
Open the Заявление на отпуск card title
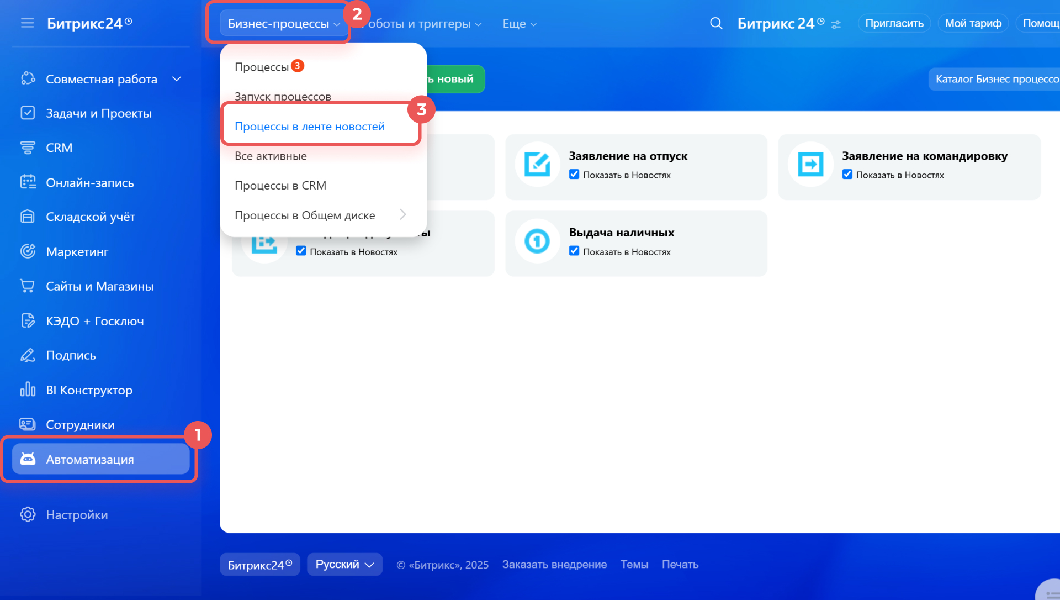[628, 156]
